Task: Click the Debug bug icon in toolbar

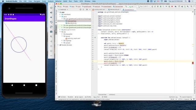Action: pos(160,6)
